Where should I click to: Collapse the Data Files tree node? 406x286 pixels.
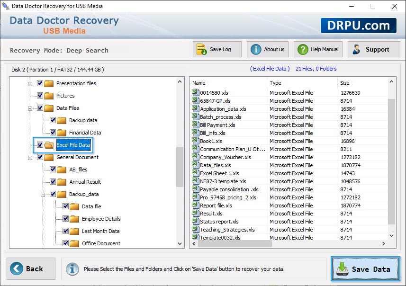pos(30,108)
